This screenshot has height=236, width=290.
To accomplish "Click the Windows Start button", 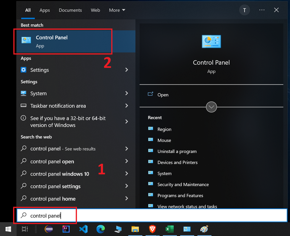I will click(8, 229).
